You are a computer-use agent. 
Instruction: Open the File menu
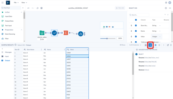tap(16, 2)
